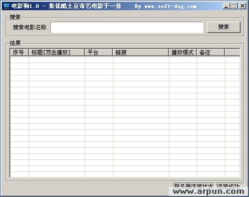The height and width of the screenshot is (197, 249).
Task: Close the 电影狗 window
Action: coord(242,6)
